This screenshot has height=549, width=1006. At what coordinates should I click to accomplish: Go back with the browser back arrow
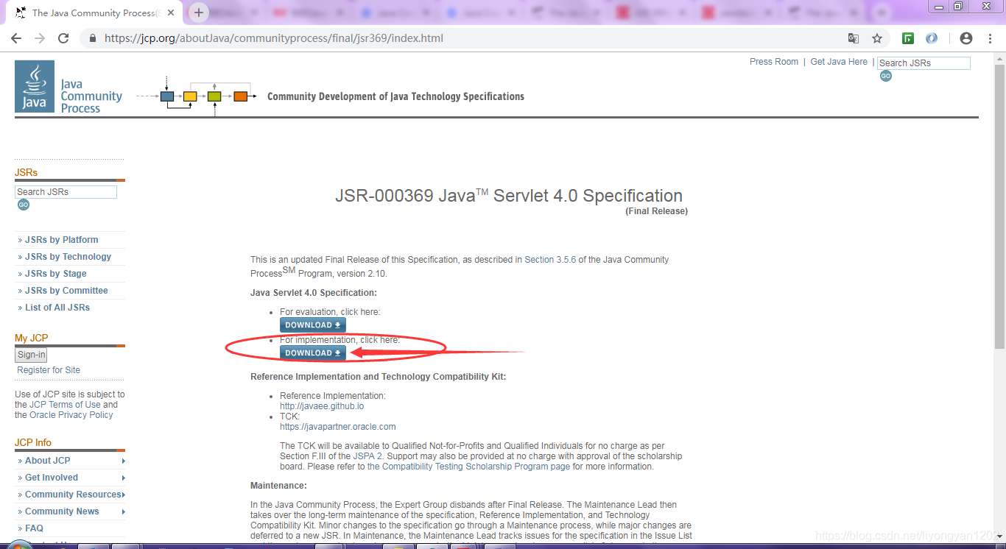click(x=16, y=38)
